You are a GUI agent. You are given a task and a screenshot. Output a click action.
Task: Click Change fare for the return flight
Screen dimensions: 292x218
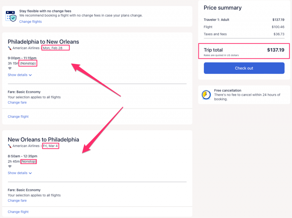pyautogui.click(x=17, y=201)
